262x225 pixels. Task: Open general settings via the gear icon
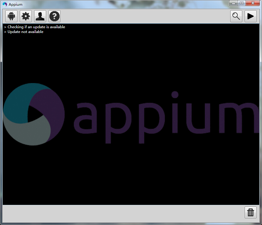[26, 16]
